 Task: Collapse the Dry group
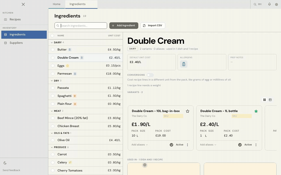tap(52, 81)
